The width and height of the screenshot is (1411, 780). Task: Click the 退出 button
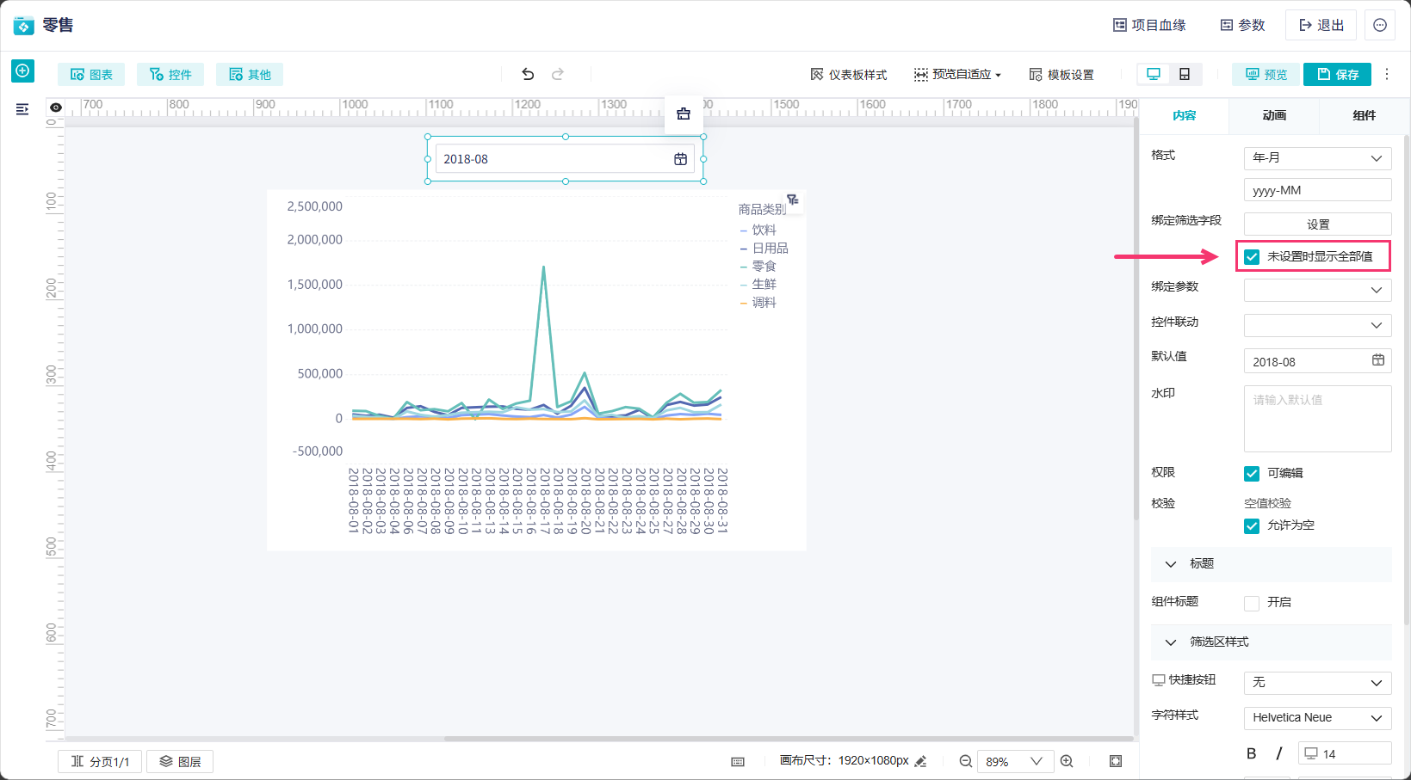[1321, 26]
